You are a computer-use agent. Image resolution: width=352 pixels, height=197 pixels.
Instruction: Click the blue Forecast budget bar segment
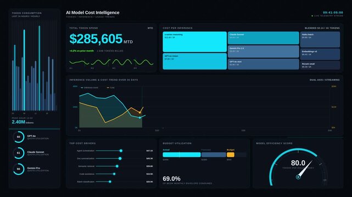pyautogui.click(x=214, y=154)
